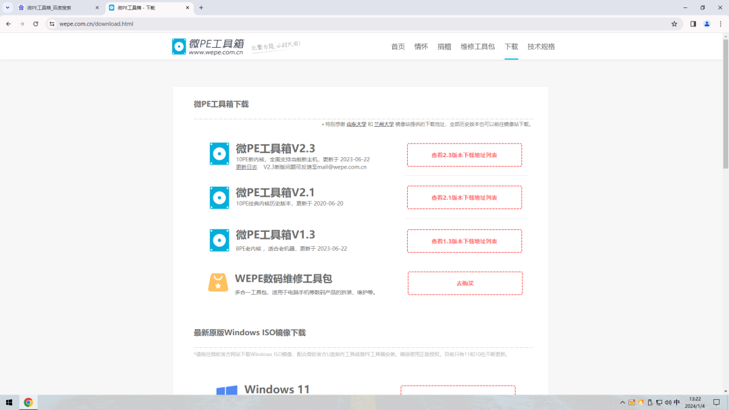The height and width of the screenshot is (410, 729).
Task: Open the 维修工具包 navigation item
Action: (477, 47)
